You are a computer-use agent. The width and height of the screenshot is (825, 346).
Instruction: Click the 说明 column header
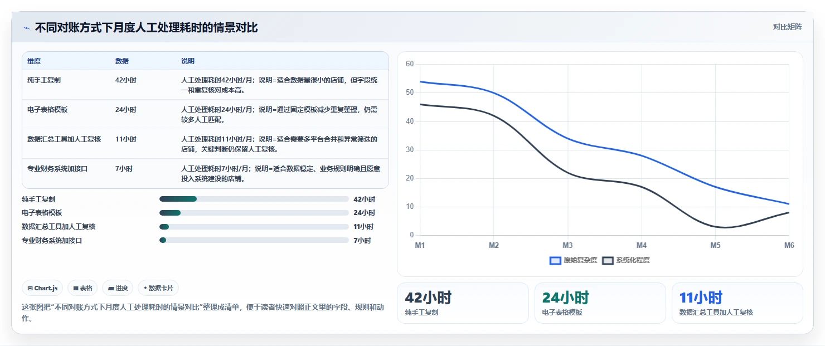(x=188, y=61)
